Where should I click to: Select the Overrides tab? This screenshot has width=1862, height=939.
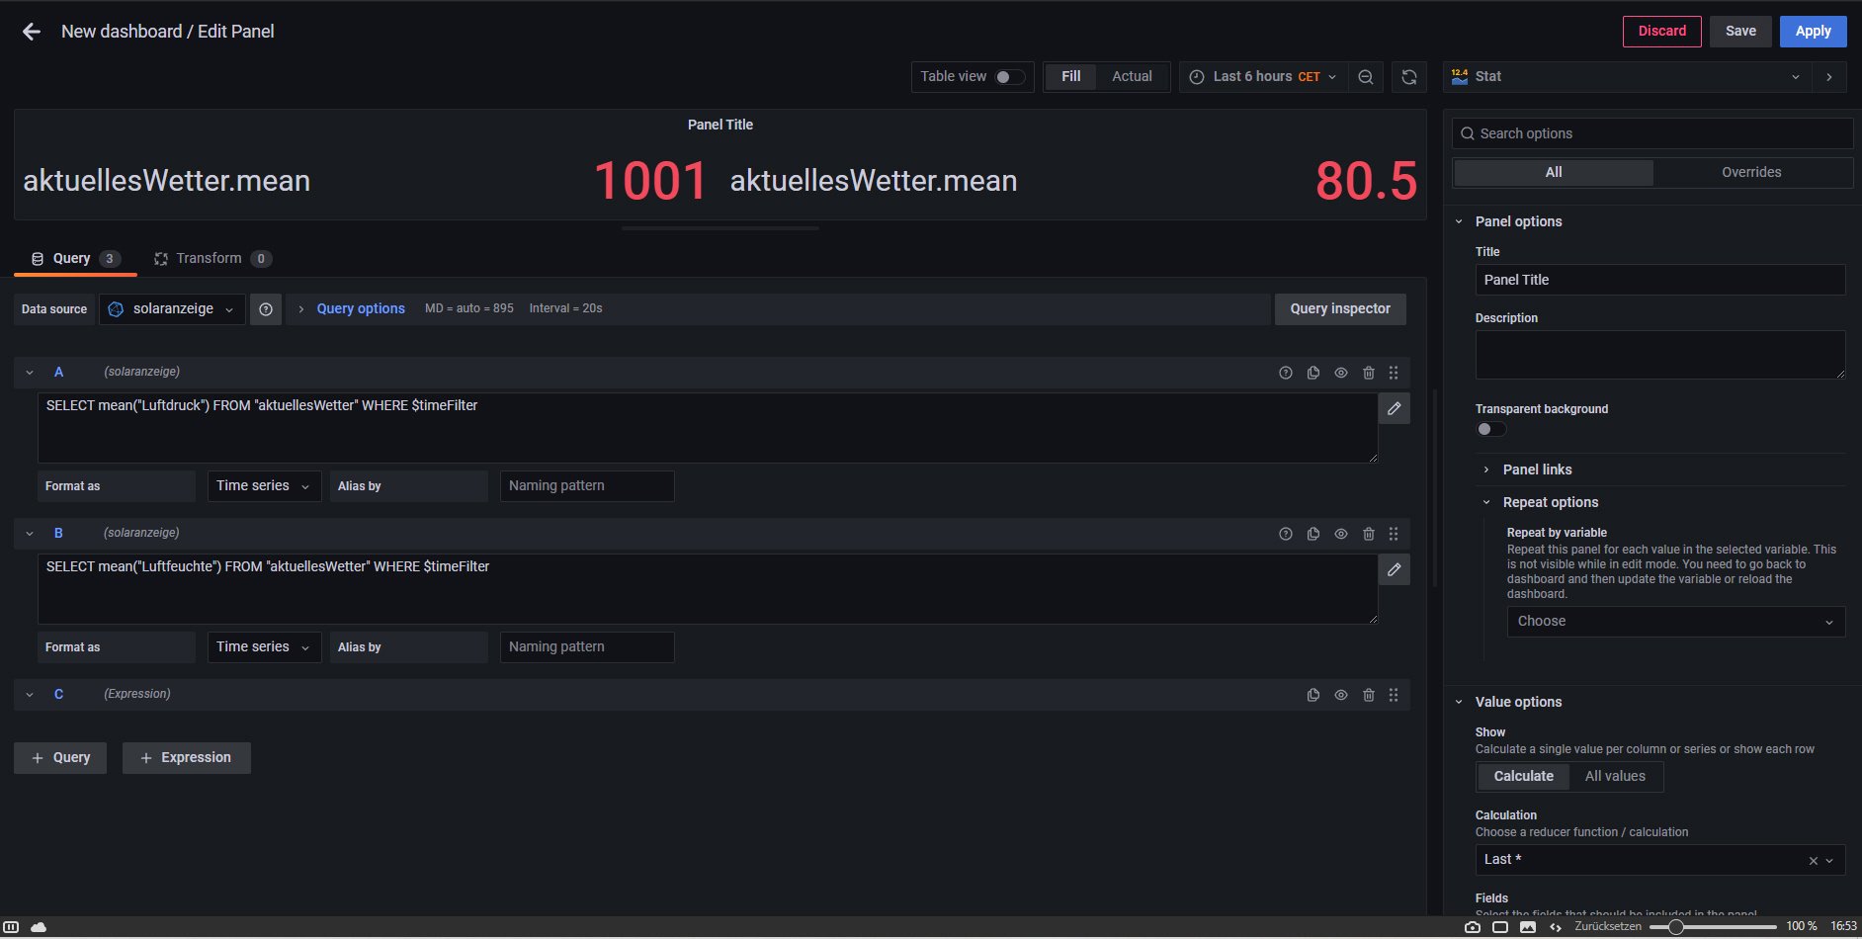(1750, 172)
